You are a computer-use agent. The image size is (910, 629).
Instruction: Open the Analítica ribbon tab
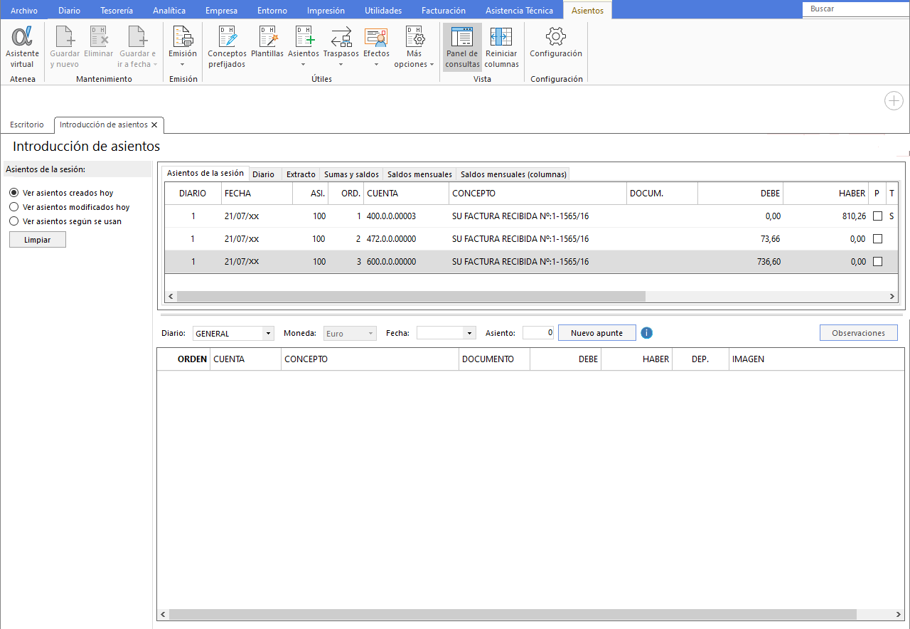(169, 10)
